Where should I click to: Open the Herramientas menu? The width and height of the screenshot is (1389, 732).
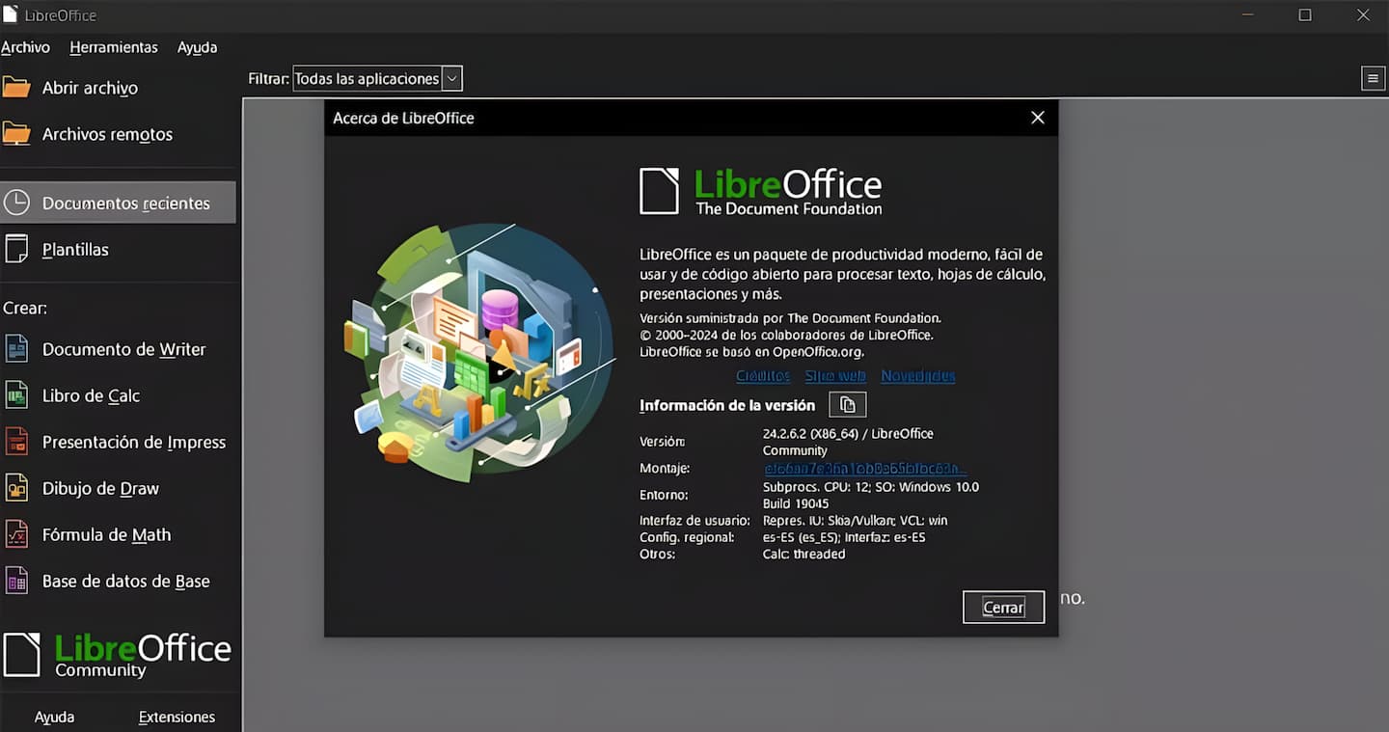click(114, 47)
